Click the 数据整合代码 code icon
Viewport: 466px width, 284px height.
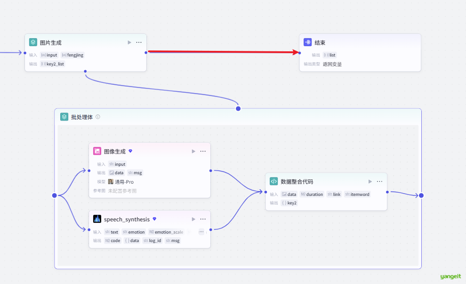pos(273,181)
